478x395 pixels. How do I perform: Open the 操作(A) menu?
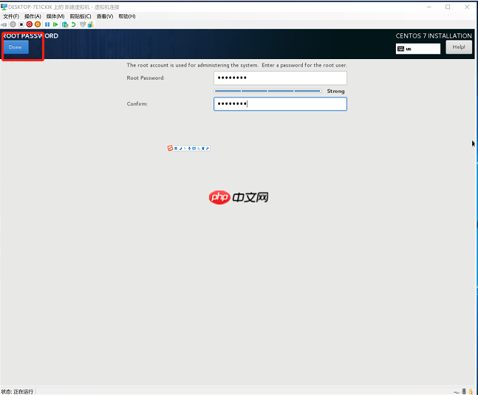coord(33,16)
